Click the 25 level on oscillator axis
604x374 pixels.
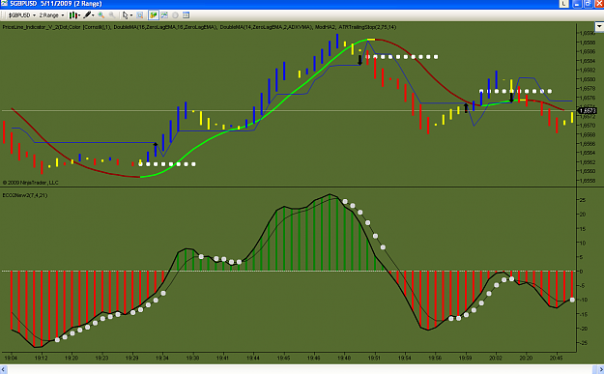583,200
